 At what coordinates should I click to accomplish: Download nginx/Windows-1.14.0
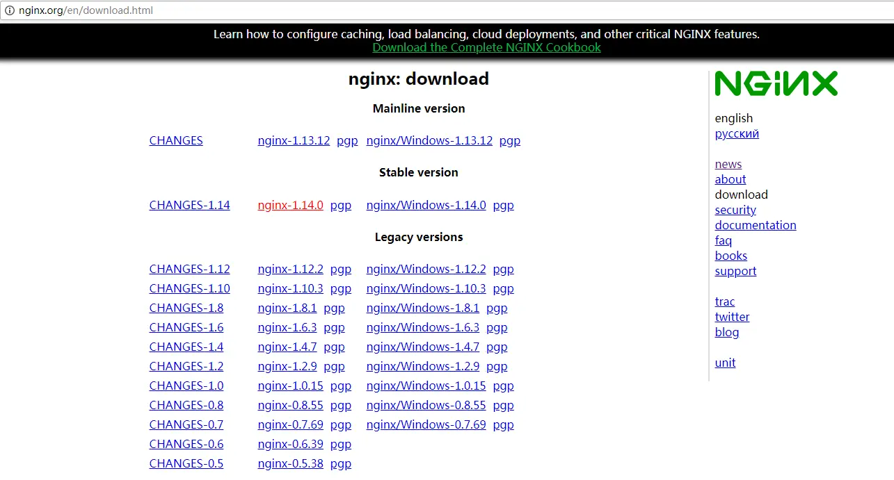(426, 205)
